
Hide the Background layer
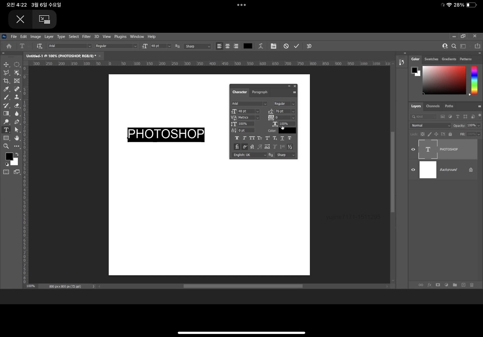[x=413, y=170]
